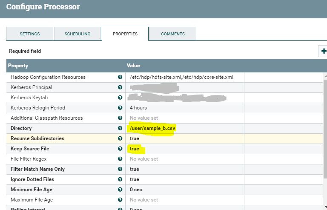
Task: Open the Comments tab
Action: point(173,34)
